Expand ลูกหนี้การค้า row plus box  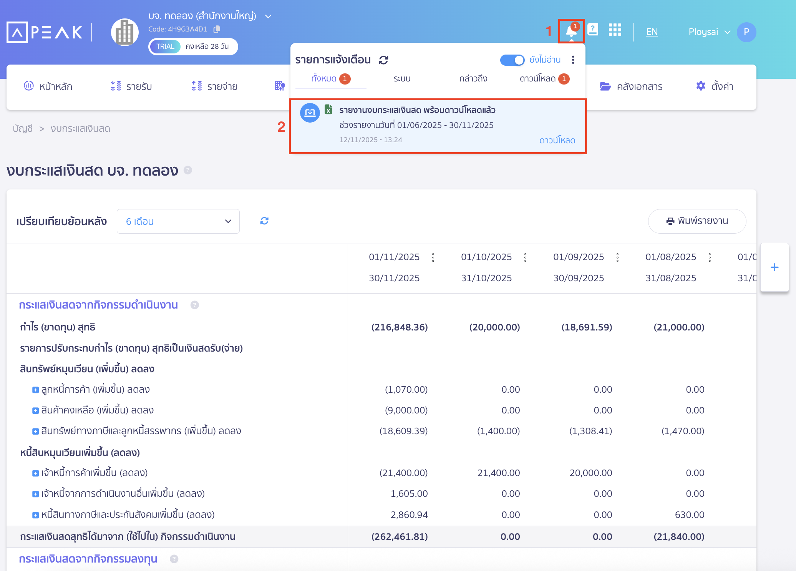(35, 390)
